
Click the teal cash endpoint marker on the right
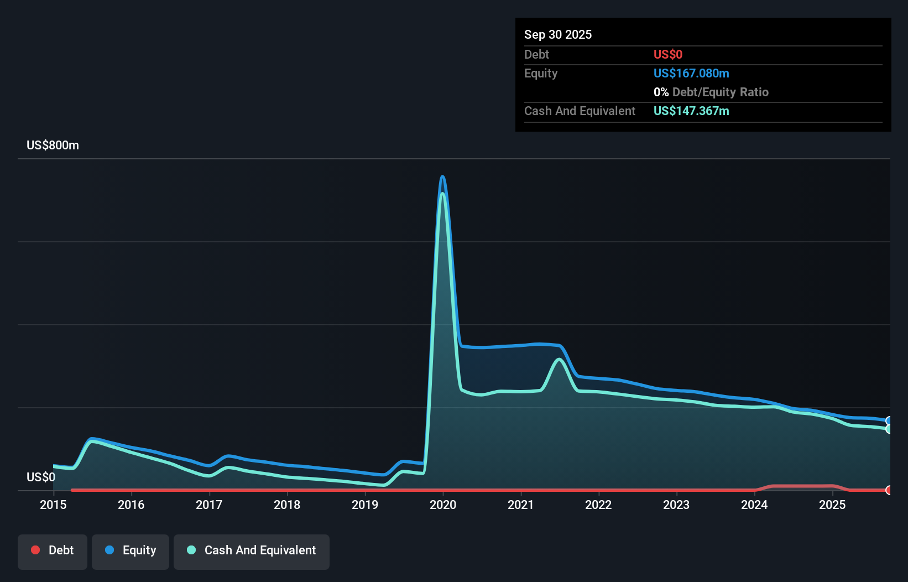[889, 429]
